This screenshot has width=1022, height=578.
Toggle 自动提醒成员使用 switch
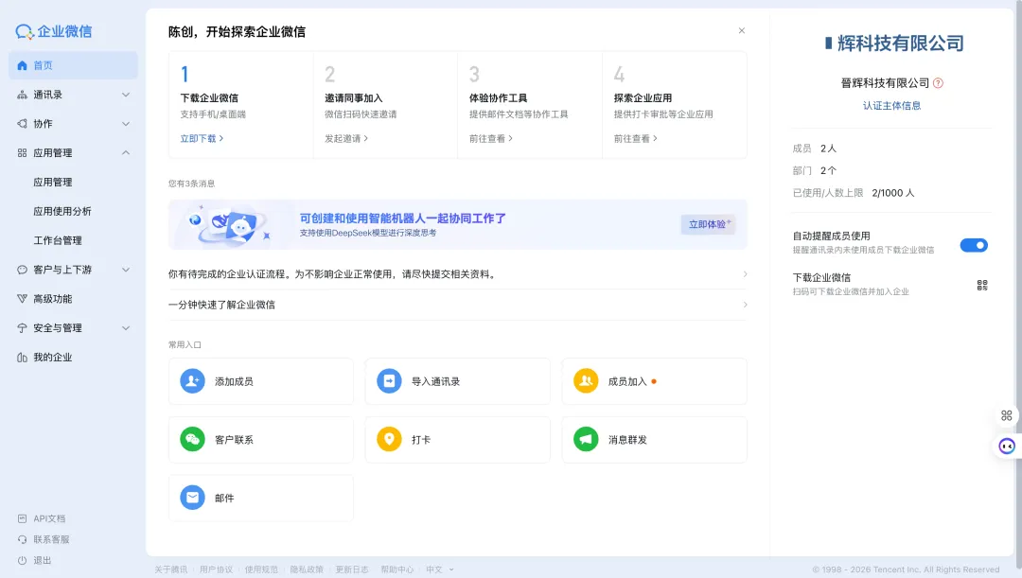pyautogui.click(x=974, y=245)
